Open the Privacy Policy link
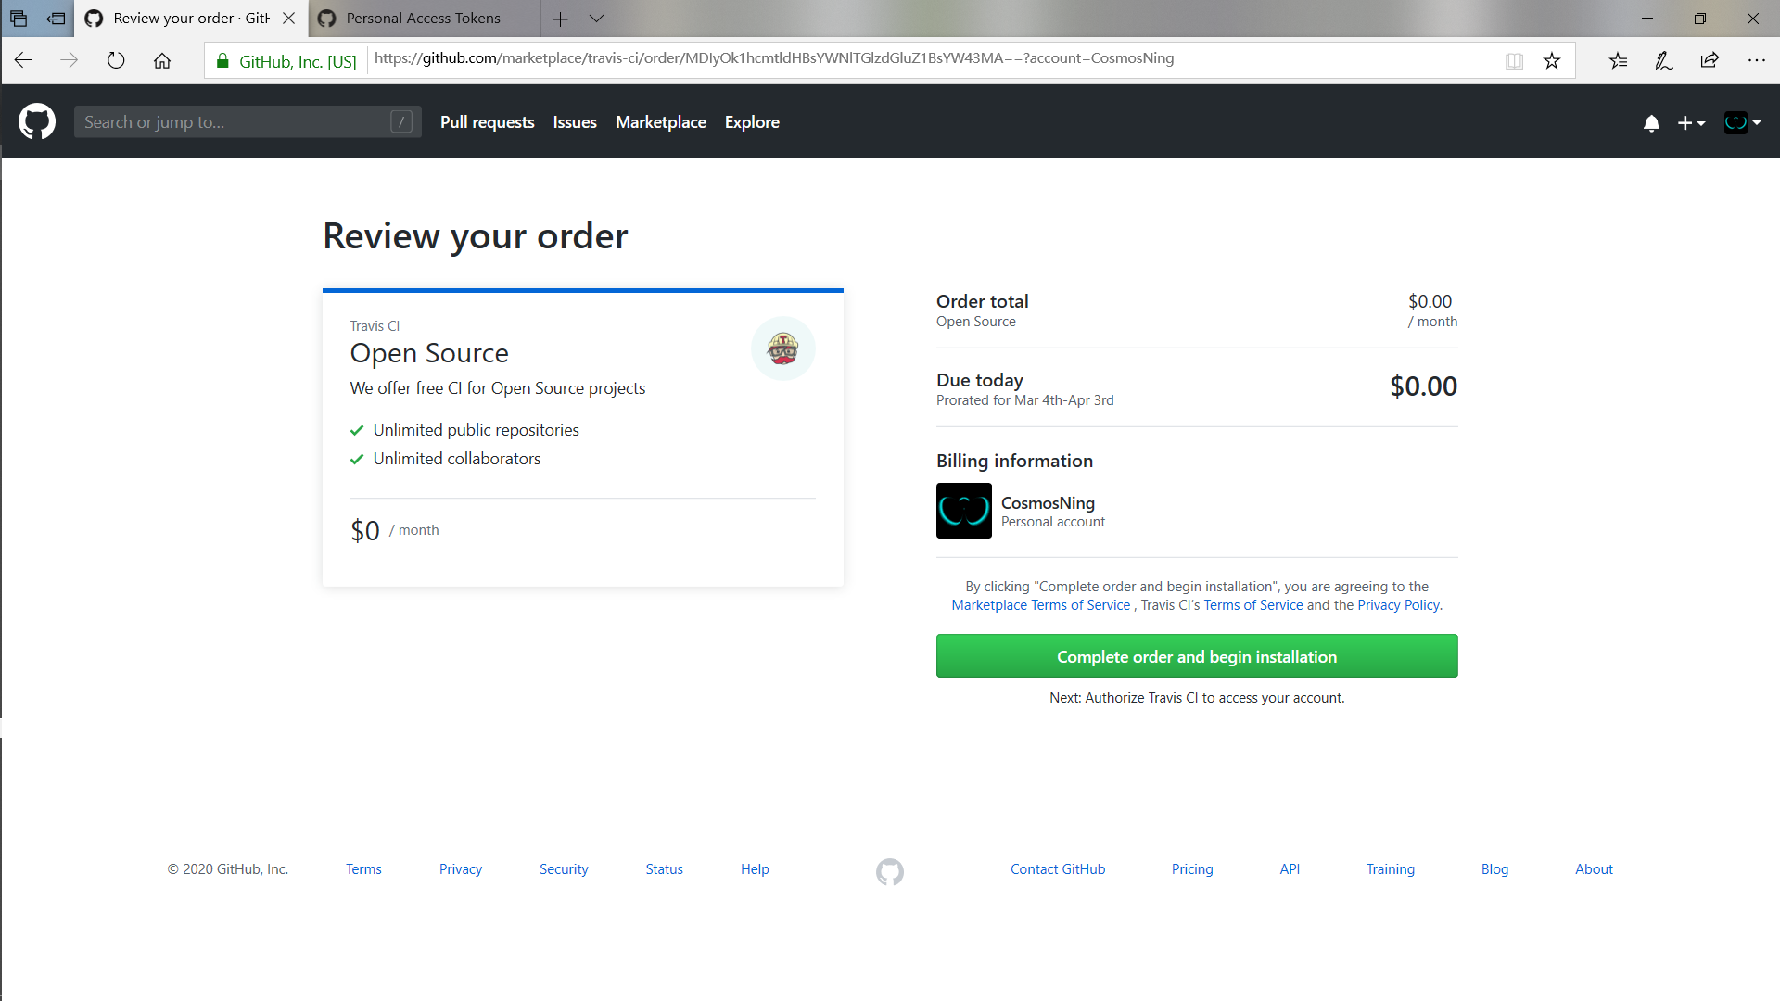 (1398, 605)
